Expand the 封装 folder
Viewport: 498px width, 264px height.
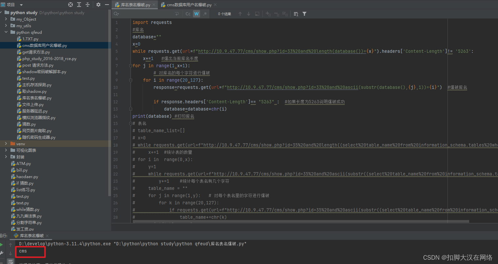click(6, 157)
